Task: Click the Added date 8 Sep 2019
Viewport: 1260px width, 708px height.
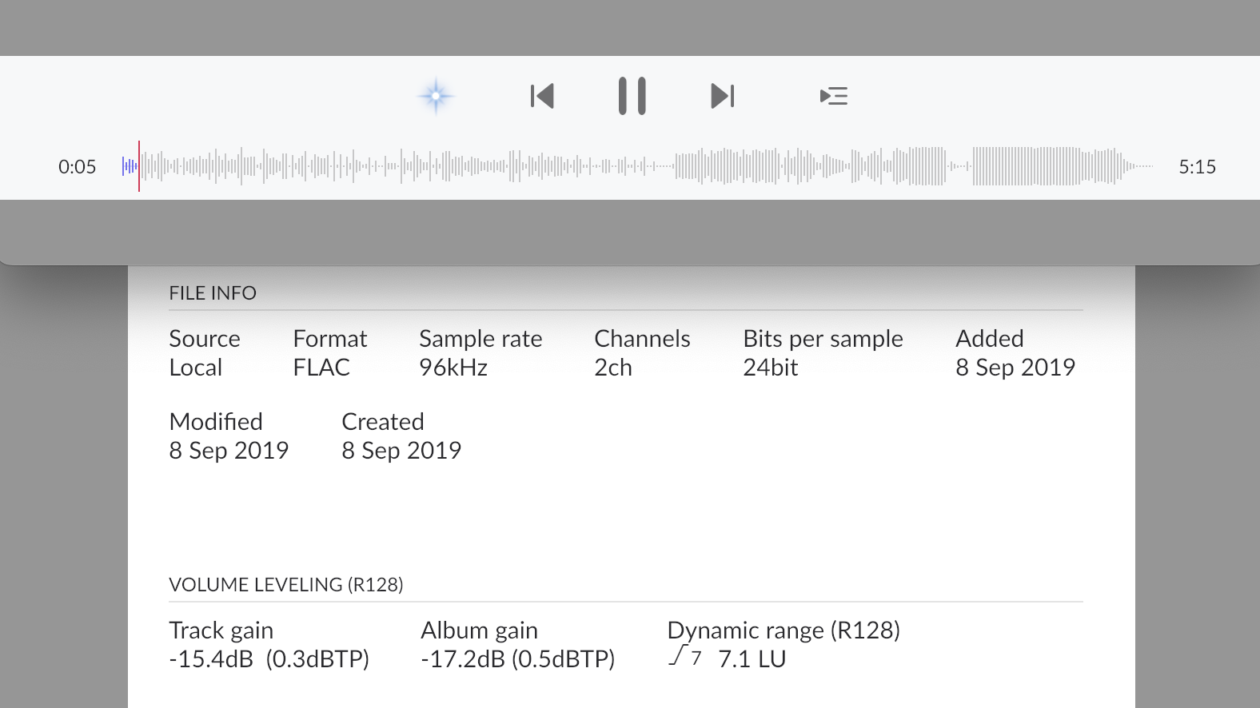Action: coord(1015,368)
